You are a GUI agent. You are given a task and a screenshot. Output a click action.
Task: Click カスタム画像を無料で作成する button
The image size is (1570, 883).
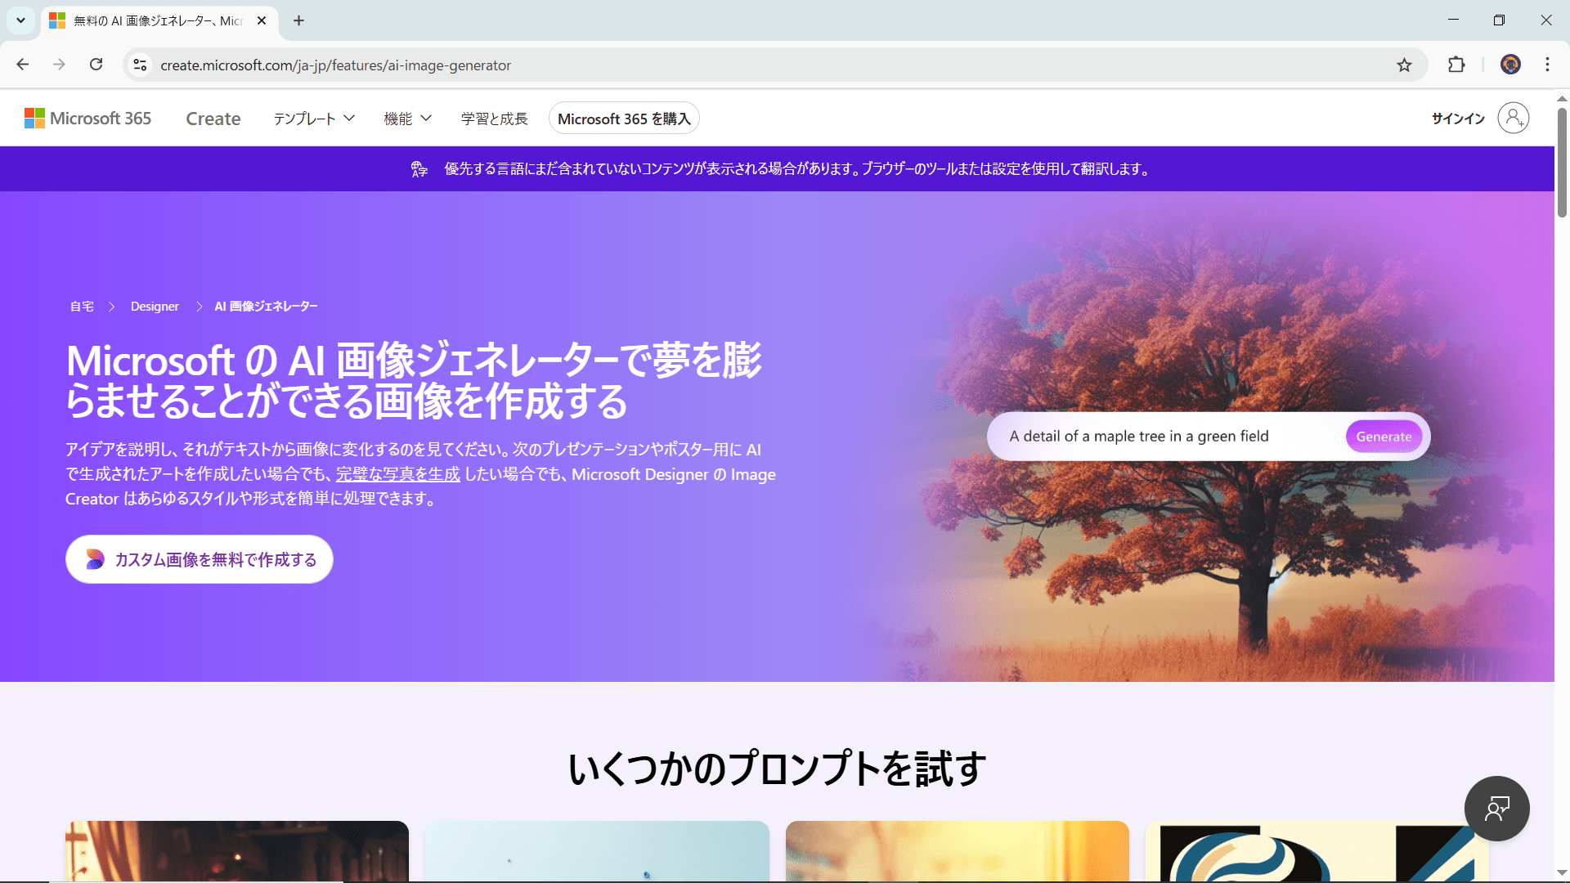(200, 559)
